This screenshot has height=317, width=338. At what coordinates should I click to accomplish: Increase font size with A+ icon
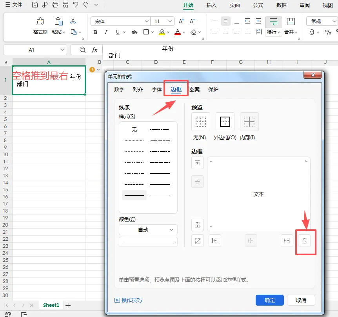[x=182, y=21]
